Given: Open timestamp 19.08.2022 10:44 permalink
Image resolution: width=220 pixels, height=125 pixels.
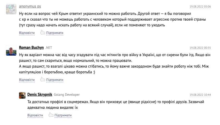Looking at the screenshot, I should tap(200, 95).
